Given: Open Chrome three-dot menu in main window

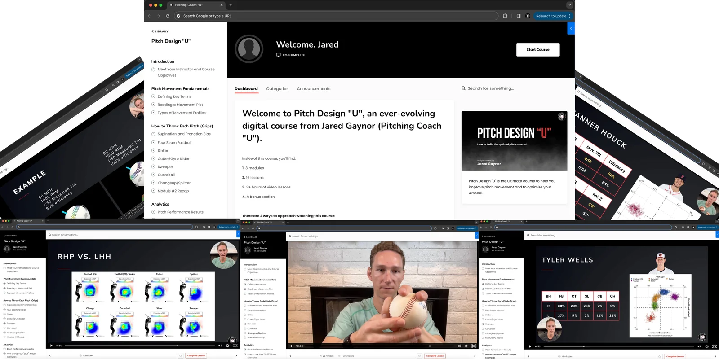Looking at the screenshot, I should point(569,16).
